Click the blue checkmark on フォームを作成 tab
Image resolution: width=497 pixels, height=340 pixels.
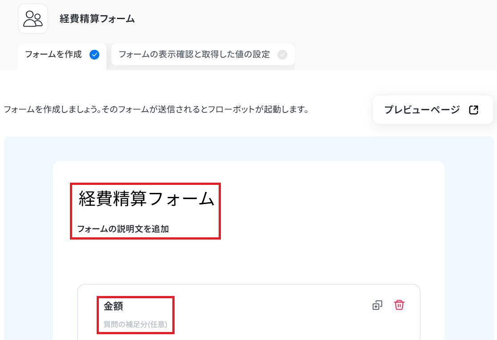[94, 55]
